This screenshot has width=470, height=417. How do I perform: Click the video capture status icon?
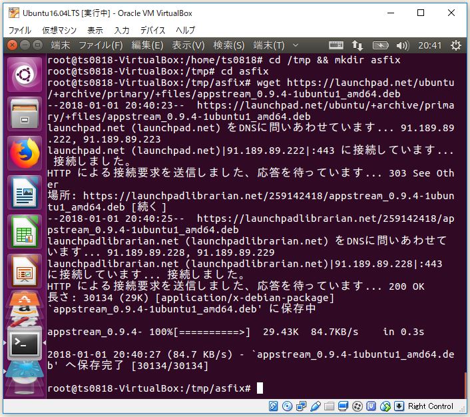pos(357,406)
